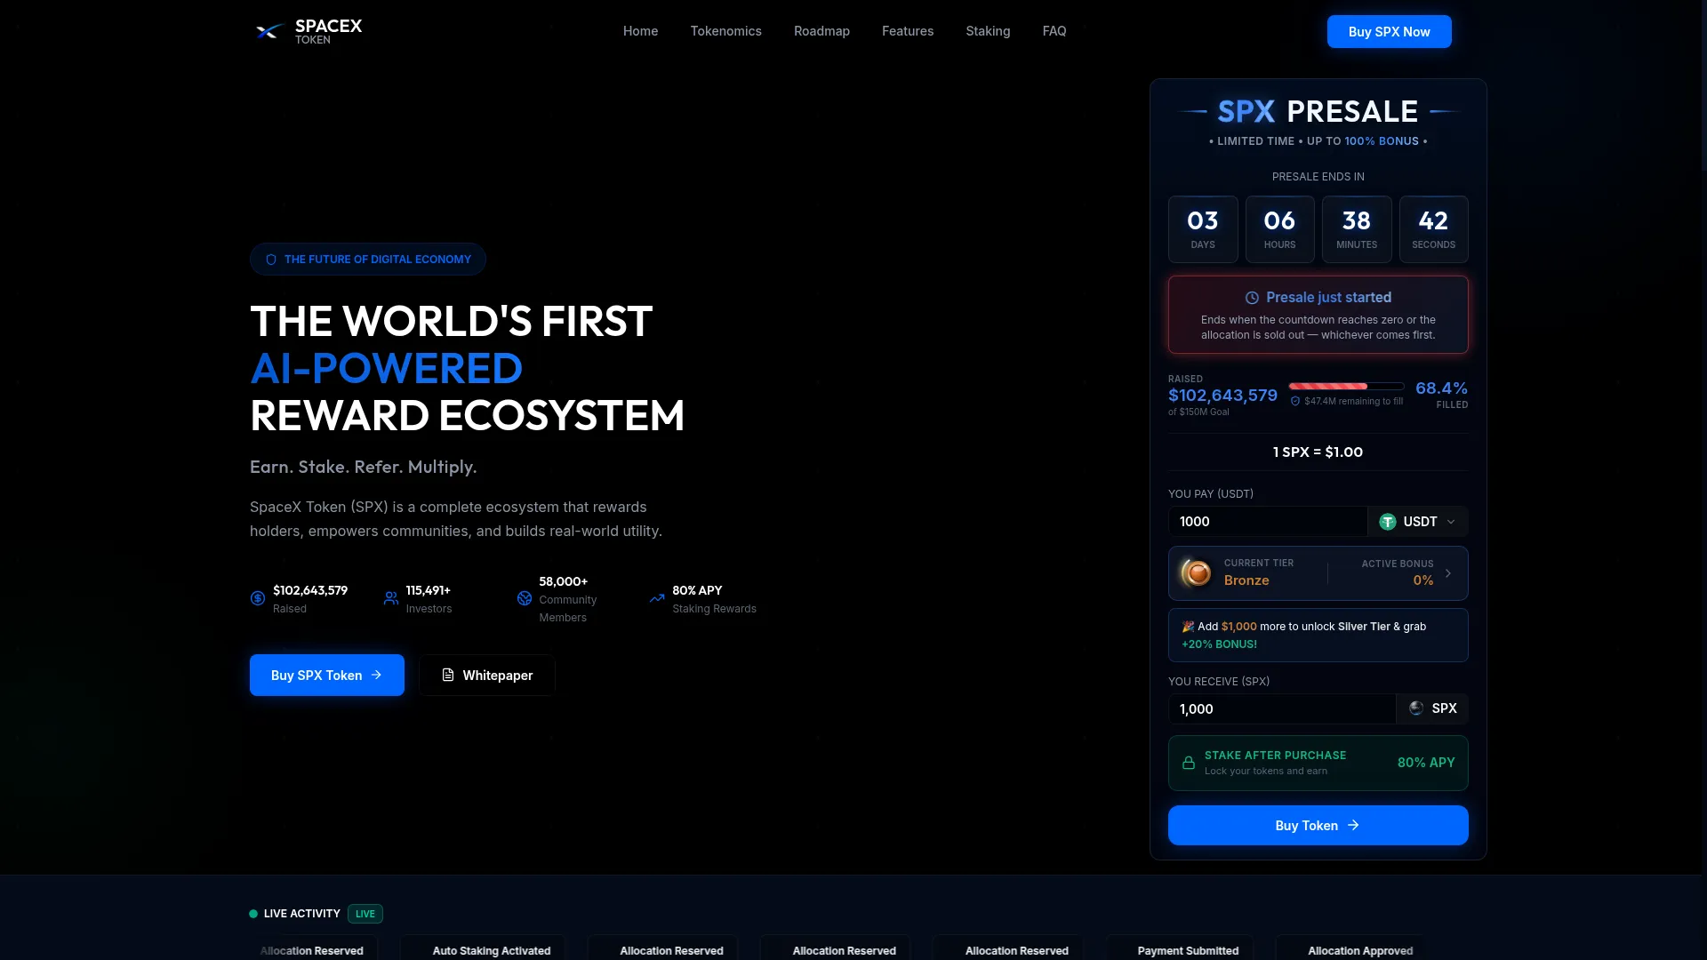Click the '+20% BONUS!' text
Viewport: 1707px width, 960px height.
click(x=1219, y=644)
